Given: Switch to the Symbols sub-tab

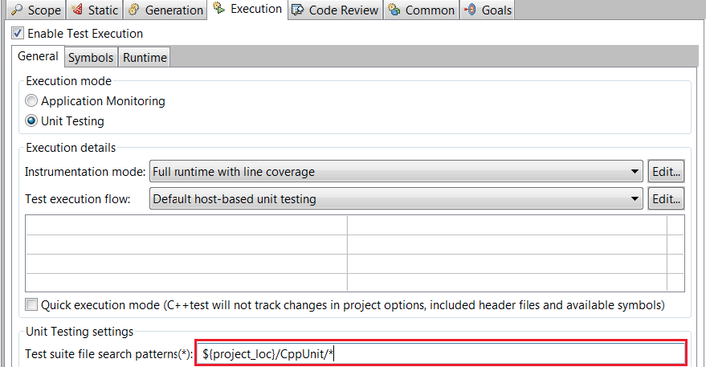Looking at the screenshot, I should pos(91,57).
